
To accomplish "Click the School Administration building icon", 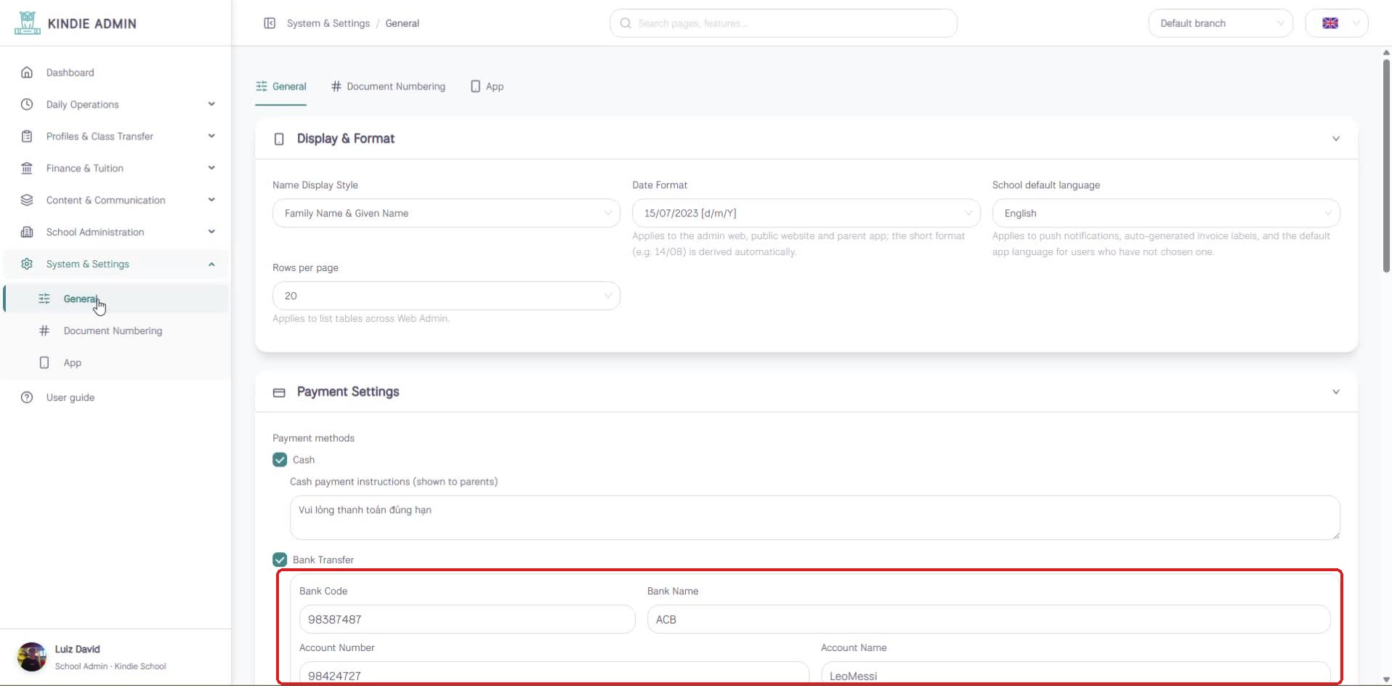I will click(27, 233).
